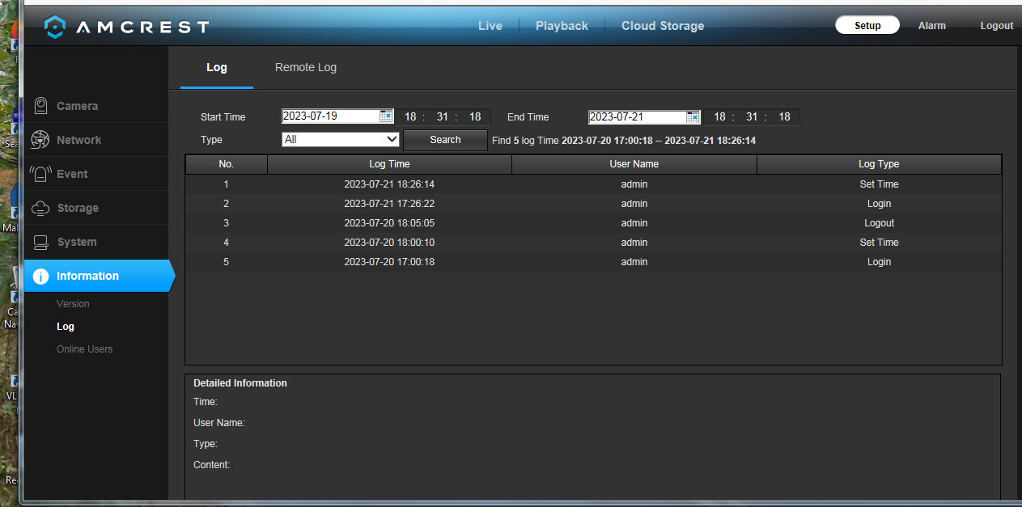Select log row 2023-07-20 18:05:05
Screen dimensions: 1022x507
(593, 223)
